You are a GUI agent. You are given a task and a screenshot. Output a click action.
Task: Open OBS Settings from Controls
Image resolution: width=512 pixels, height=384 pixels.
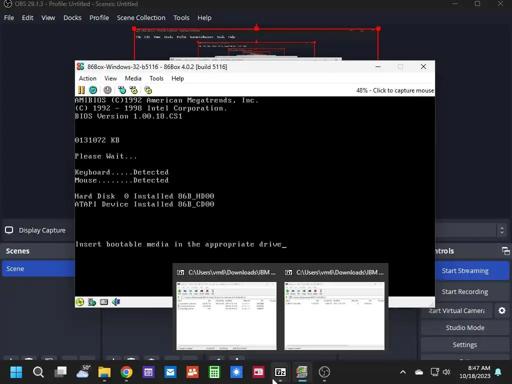[465, 344]
